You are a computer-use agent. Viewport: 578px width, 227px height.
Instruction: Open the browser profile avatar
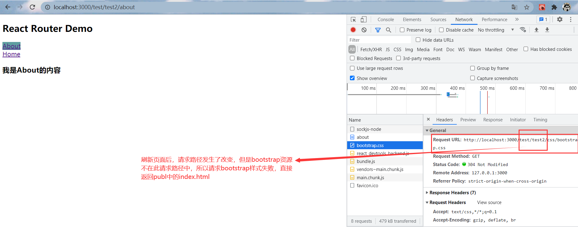pos(567,7)
